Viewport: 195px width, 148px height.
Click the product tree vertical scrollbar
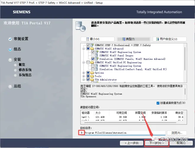point(185,59)
